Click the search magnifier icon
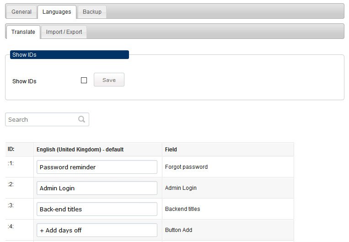349x242 pixels. click(82, 119)
